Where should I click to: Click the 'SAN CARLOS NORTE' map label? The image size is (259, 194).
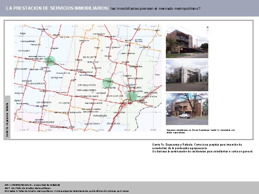(x=94, y=103)
